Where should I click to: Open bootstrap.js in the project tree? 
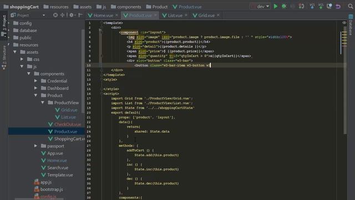click(x=49, y=189)
